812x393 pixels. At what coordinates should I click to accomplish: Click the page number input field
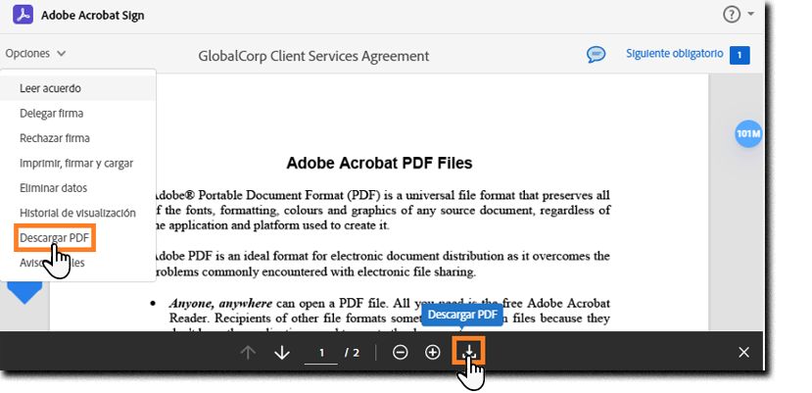[x=321, y=354]
